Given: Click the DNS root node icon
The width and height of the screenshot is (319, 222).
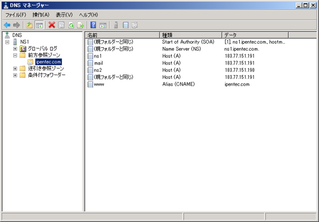Looking at the screenshot, I should click(7, 35).
